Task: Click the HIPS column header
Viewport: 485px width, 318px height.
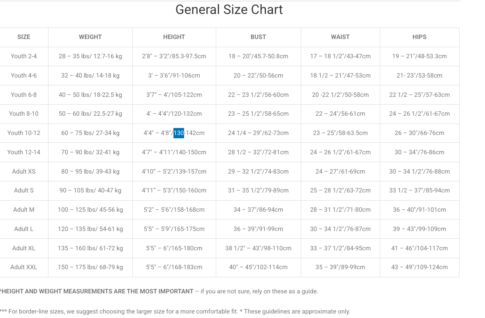Action: [419, 37]
